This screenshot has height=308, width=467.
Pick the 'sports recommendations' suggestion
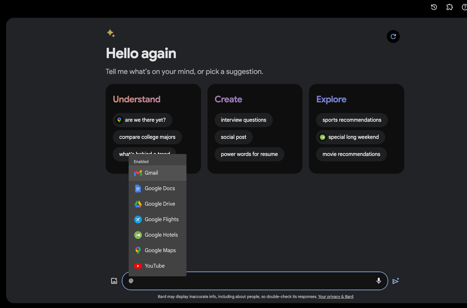pos(352,120)
